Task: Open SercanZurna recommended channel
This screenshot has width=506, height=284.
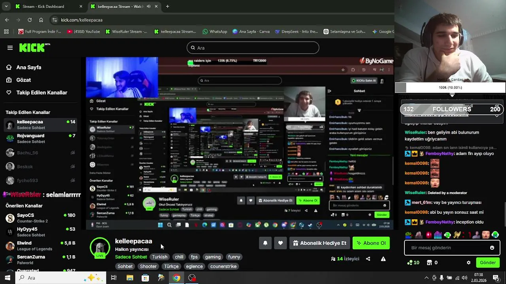Action: [x=40, y=260]
